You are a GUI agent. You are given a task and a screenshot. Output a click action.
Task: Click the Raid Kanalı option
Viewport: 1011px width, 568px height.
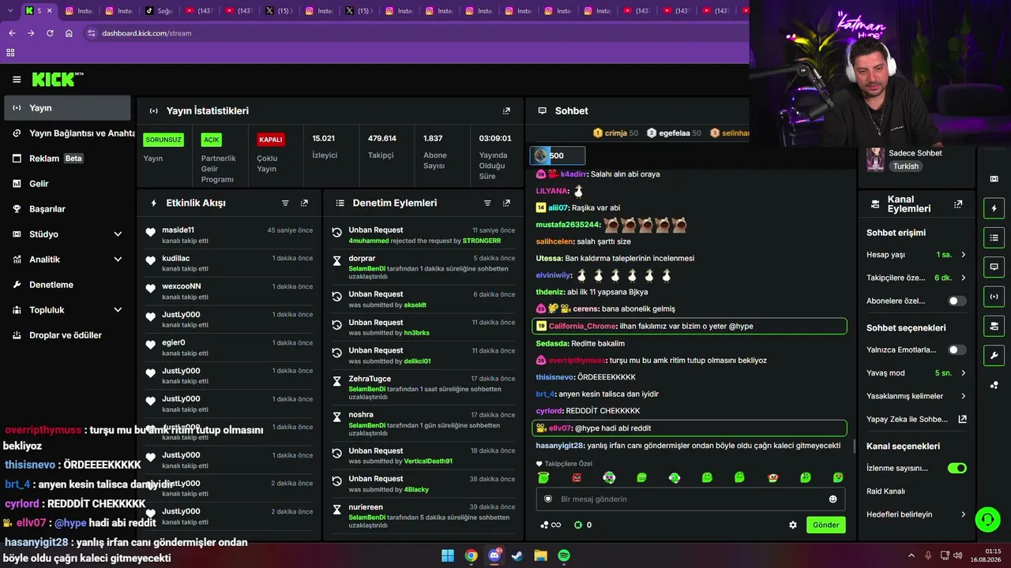[885, 491]
